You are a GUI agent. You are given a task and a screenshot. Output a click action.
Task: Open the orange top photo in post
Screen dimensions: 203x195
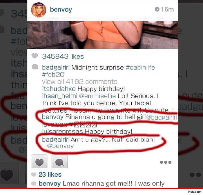click(102, 35)
